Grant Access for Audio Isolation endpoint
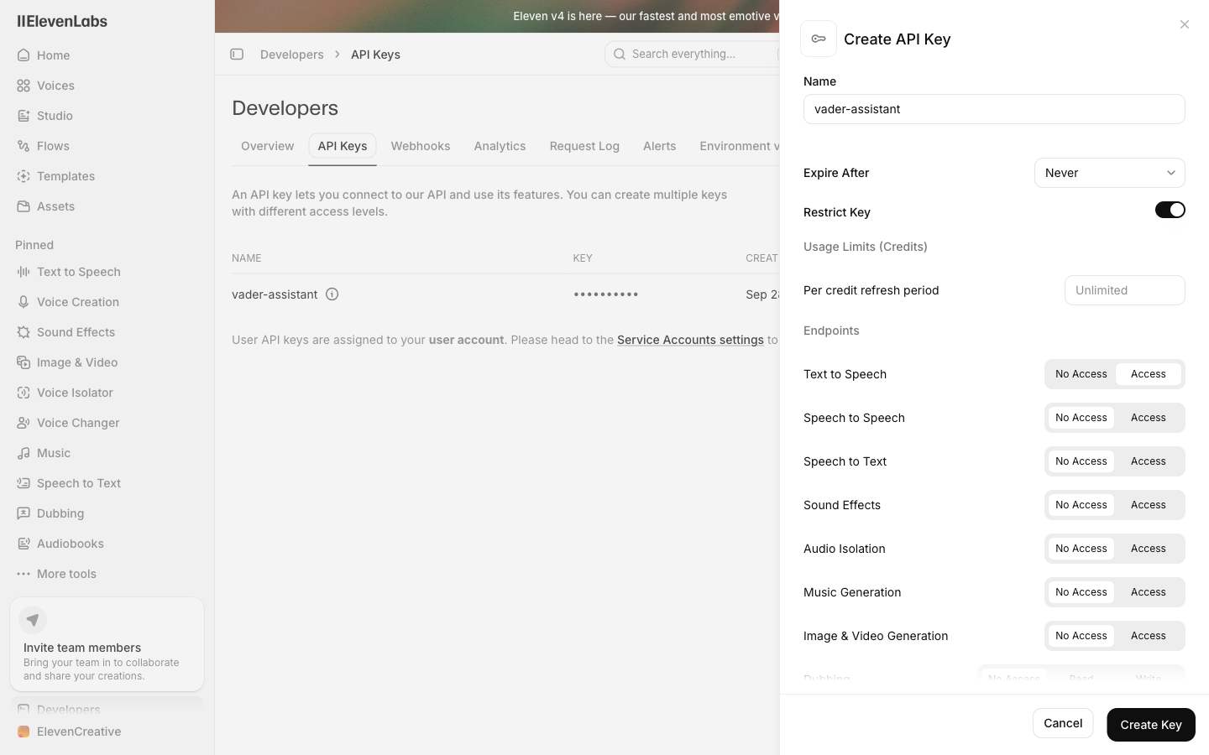Screen dimensions: 1209x755 (1148, 549)
